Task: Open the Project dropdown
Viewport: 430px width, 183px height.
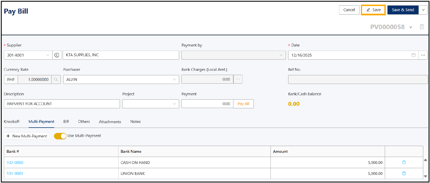Action: click(151, 104)
